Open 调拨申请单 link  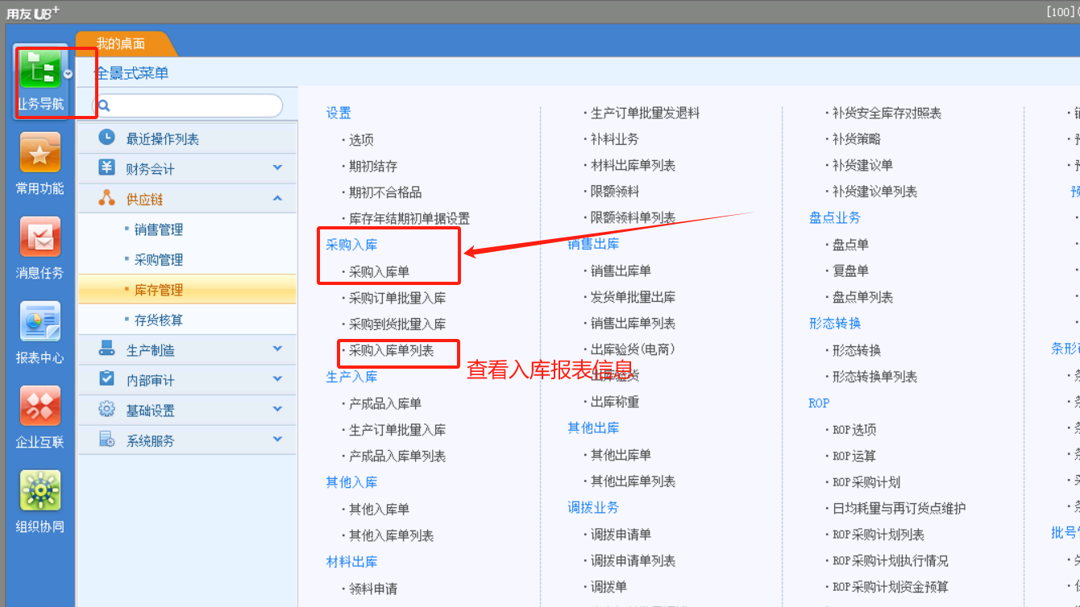click(621, 535)
